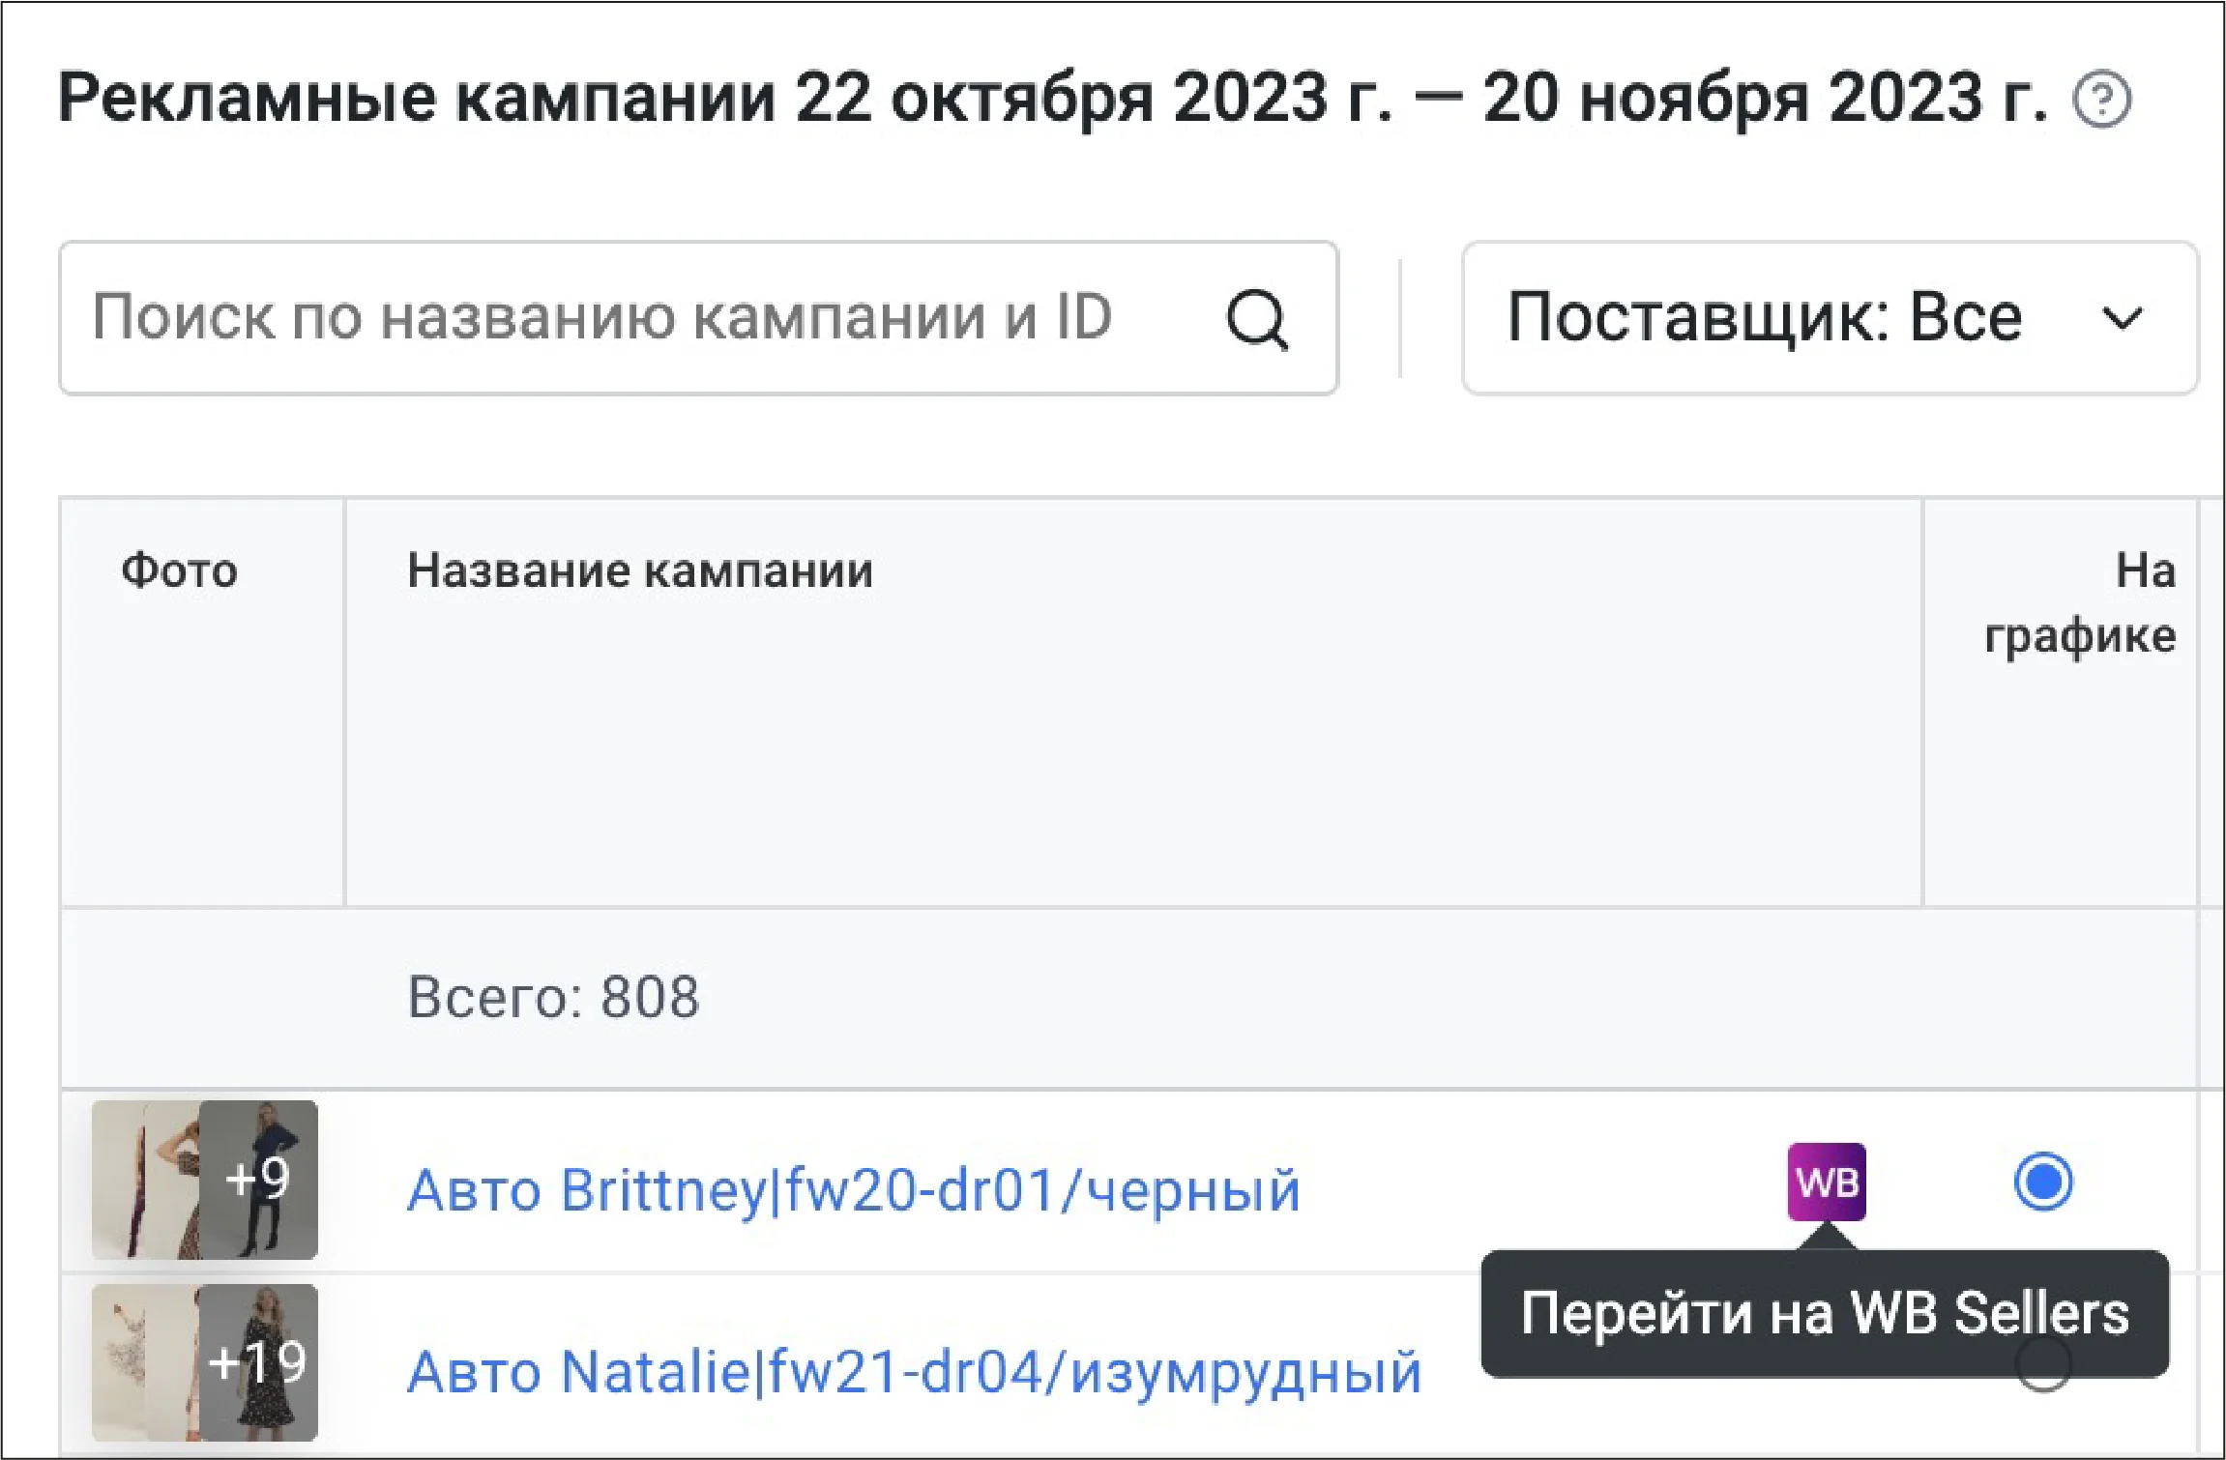Open the Авто Natalie|fw21-dr04/изумрудный campaign link
The height and width of the screenshot is (1460, 2226).
(914, 1372)
